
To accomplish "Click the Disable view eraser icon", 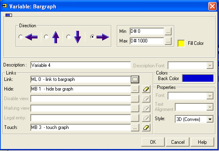I will [x=146, y=99].
